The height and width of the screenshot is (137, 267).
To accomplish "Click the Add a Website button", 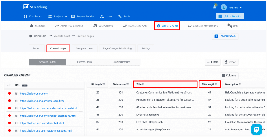I will [x=230, y=16].
